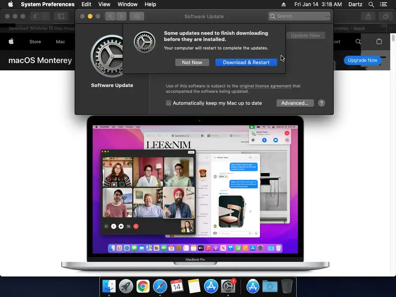Click the Upgrade Now button in Safari

pos(362,60)
